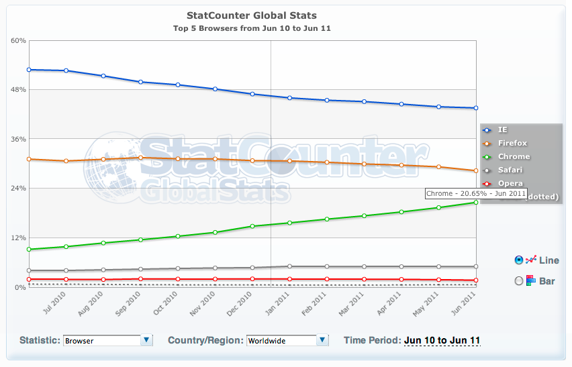Click the Chrome Jun 2011 data point
Screen dimensions: 572x367
(x=475, y=202)
